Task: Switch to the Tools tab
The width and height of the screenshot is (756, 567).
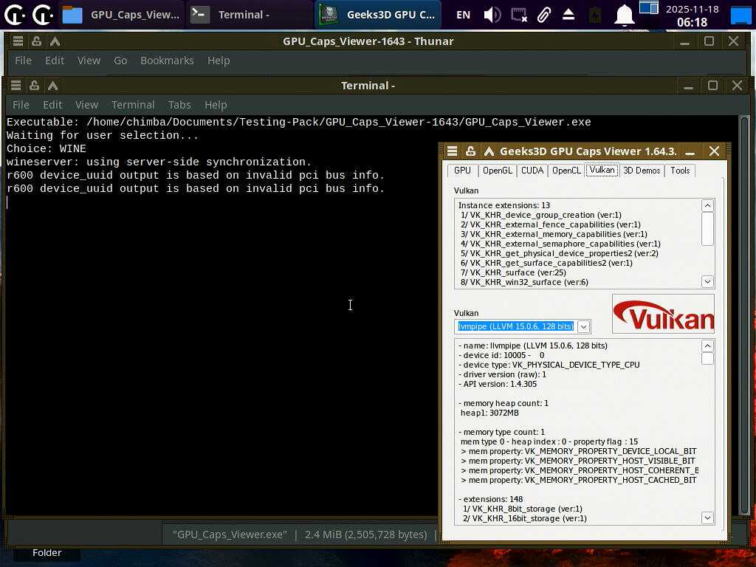Action: [x=680, y=171]
